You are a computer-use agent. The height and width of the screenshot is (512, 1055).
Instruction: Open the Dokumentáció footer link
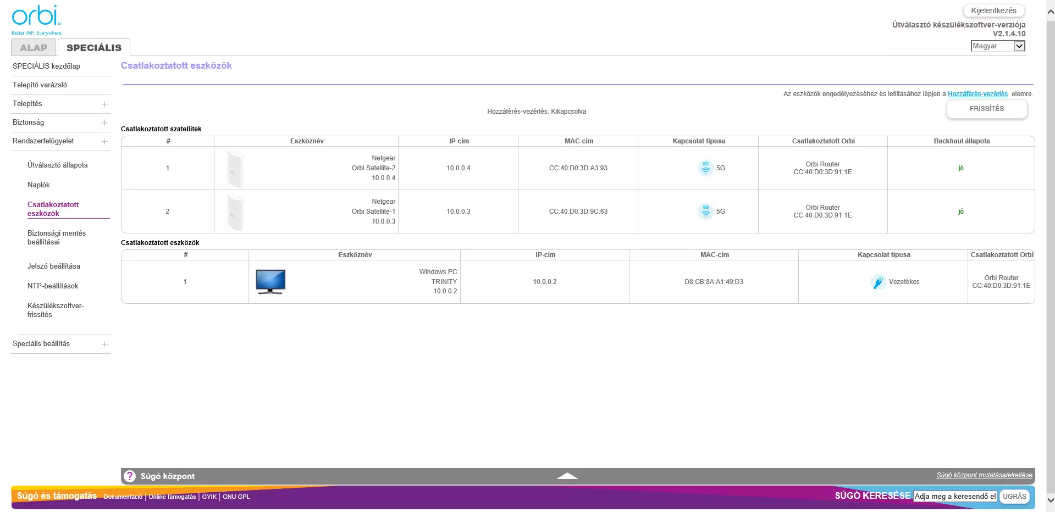(123, 497)
